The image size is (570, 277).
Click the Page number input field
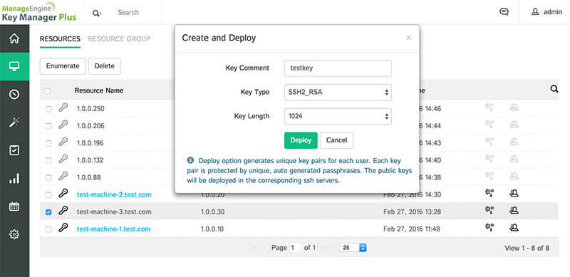point(295,248)
